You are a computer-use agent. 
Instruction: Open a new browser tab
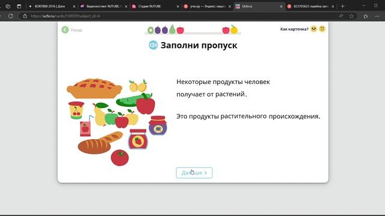342,7
